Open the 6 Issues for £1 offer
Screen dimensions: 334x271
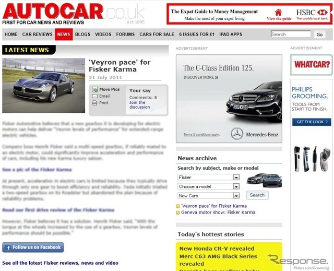(197, 34)
